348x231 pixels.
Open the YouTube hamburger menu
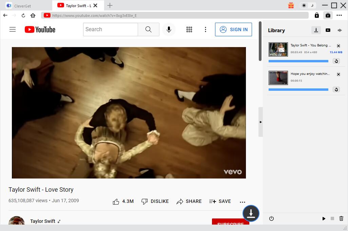tap(13, 29)
